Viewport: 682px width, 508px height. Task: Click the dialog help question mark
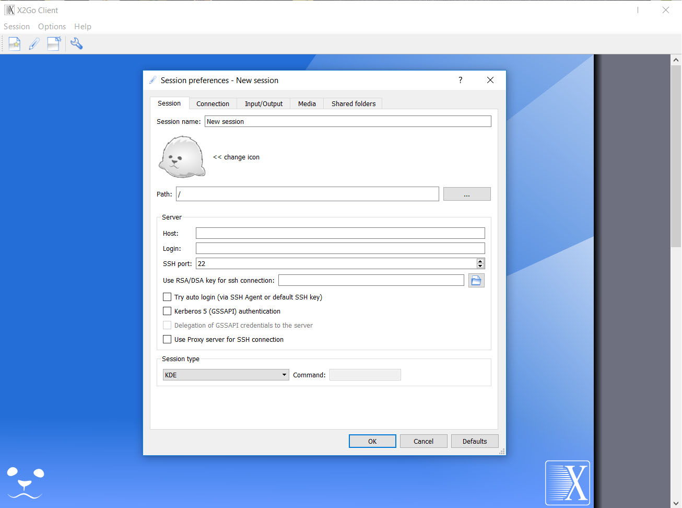pos(460,80)
